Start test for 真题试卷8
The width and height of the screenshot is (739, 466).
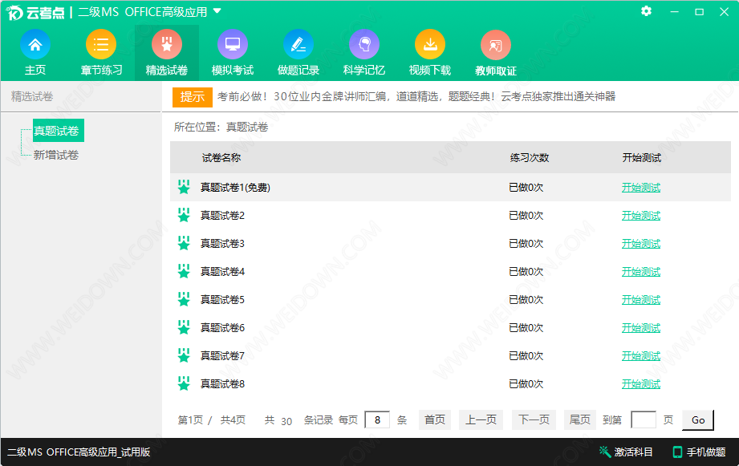click(x=641, y=384)
